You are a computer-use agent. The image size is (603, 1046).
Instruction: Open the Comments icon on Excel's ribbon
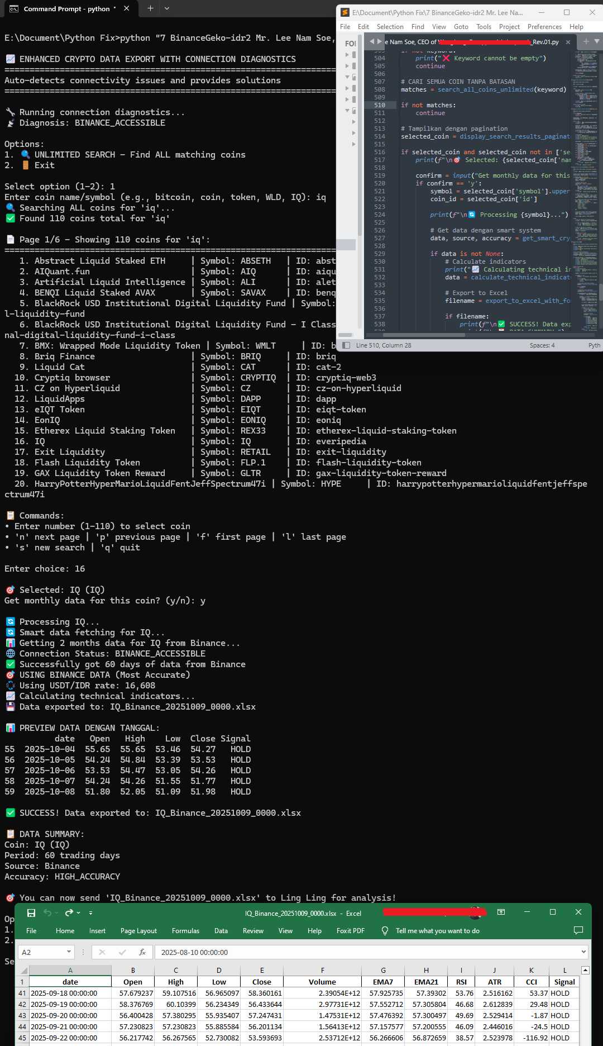click(578, 930)
